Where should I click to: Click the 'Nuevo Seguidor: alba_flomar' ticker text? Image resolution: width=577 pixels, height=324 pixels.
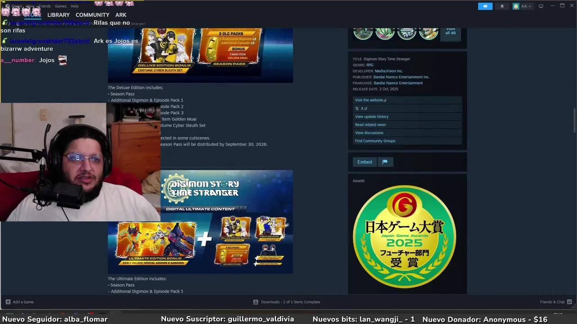coord(55,319)
